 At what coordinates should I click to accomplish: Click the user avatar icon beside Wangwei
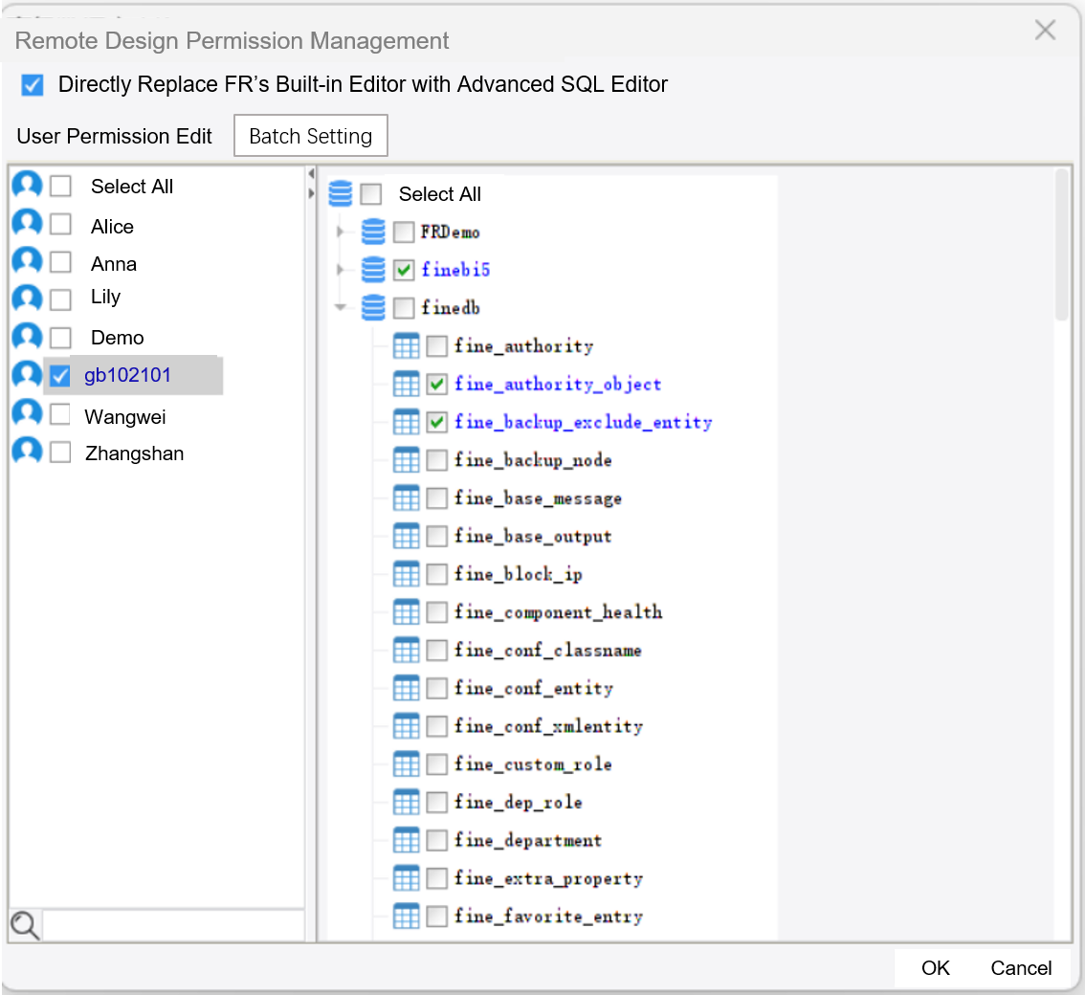[28, 413]
